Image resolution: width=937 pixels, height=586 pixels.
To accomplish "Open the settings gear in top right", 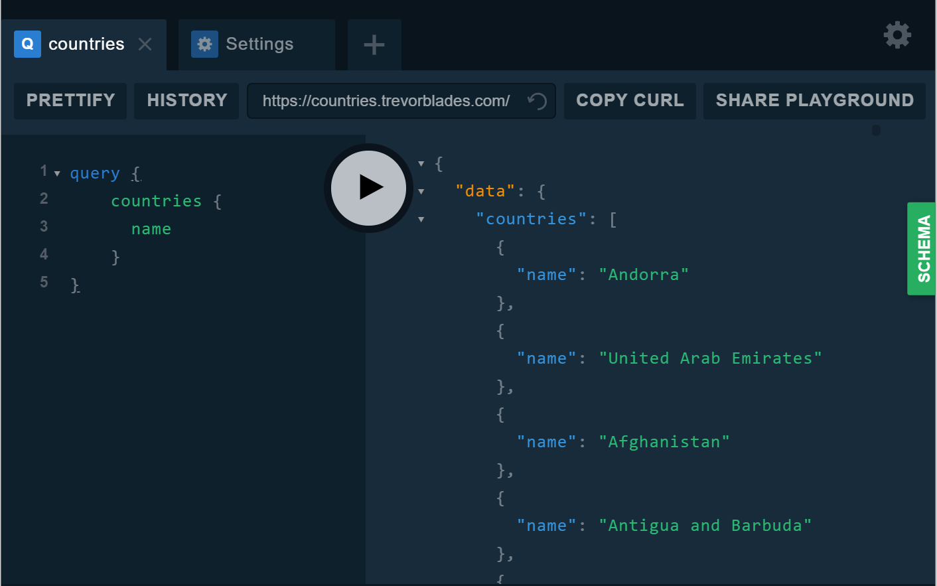I will (x=897, y=35).
